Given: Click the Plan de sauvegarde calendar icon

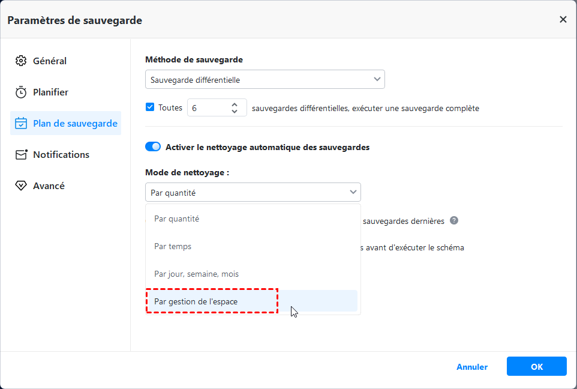Looking at the screenshot, I should click(21, 124).
